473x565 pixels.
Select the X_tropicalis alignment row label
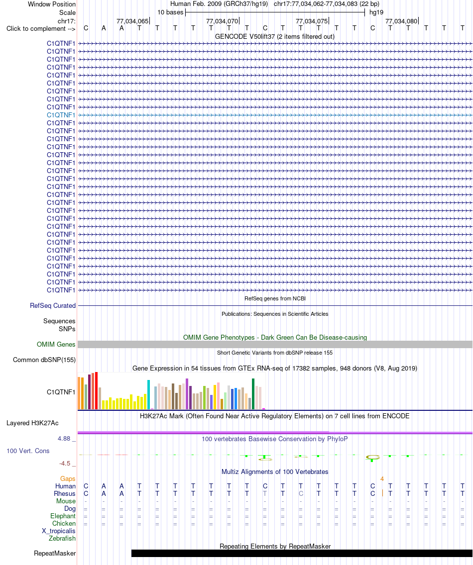pyautogui.click(x=58, y=531)
